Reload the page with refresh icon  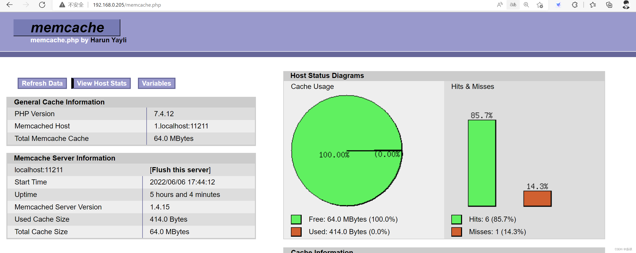(x=42, y=5)
